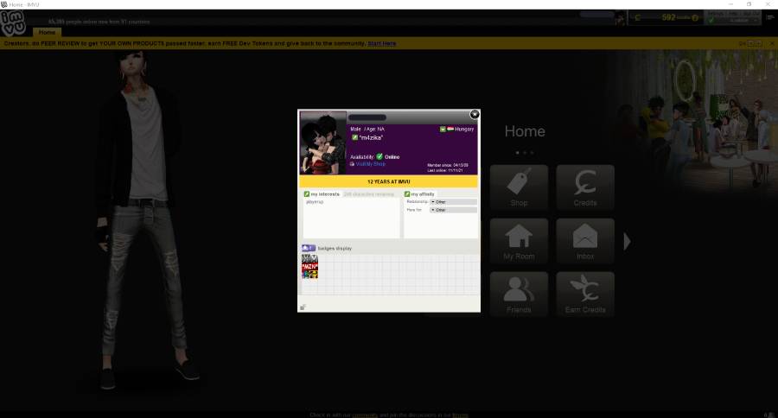
Task: Open the Relationship dropdown
Action: coord(453,202)
